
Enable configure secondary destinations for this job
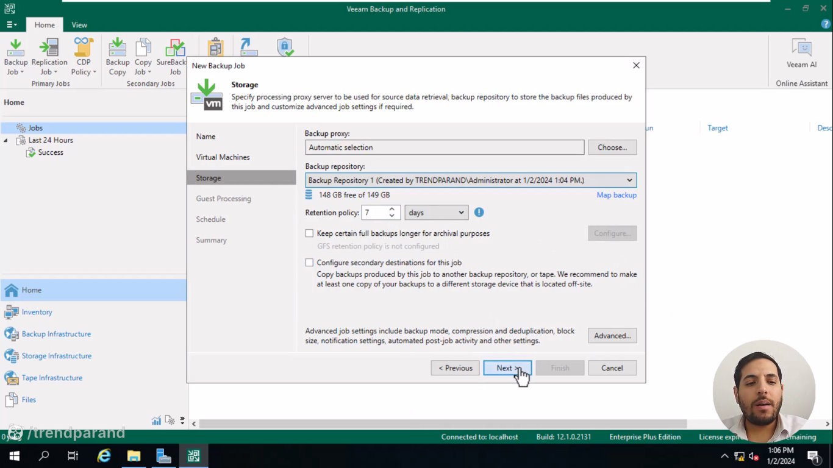point(309,263)
